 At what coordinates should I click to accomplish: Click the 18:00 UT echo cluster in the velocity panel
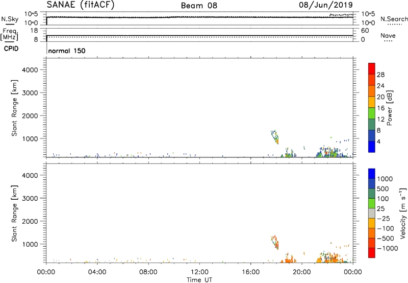pyautogui.click(x=275, y=242)
